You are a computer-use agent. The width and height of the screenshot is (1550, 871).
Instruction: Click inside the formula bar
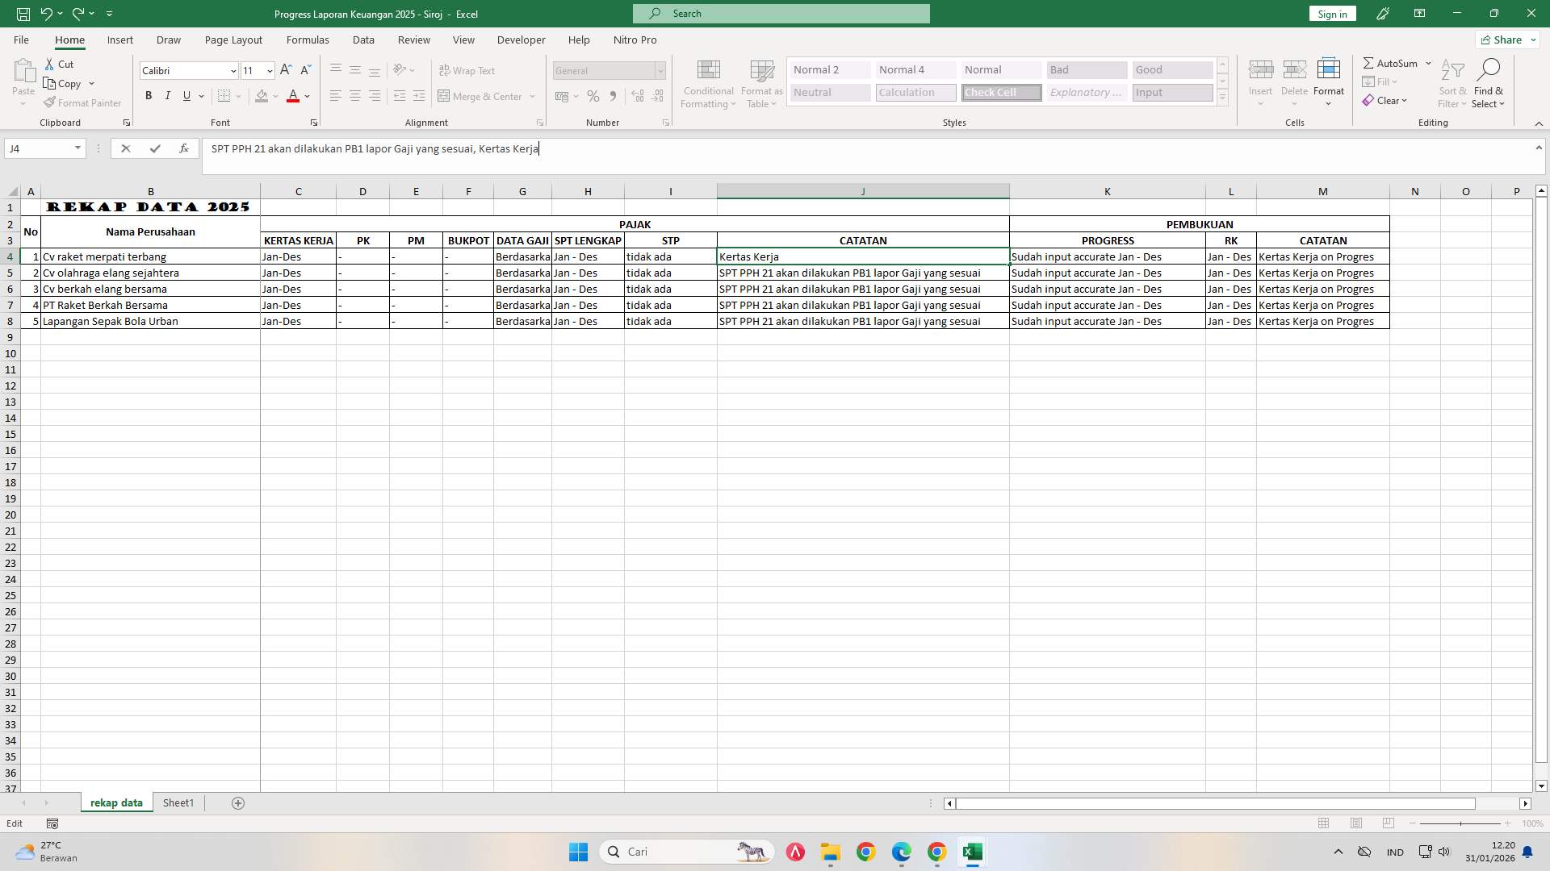[565, 148]
